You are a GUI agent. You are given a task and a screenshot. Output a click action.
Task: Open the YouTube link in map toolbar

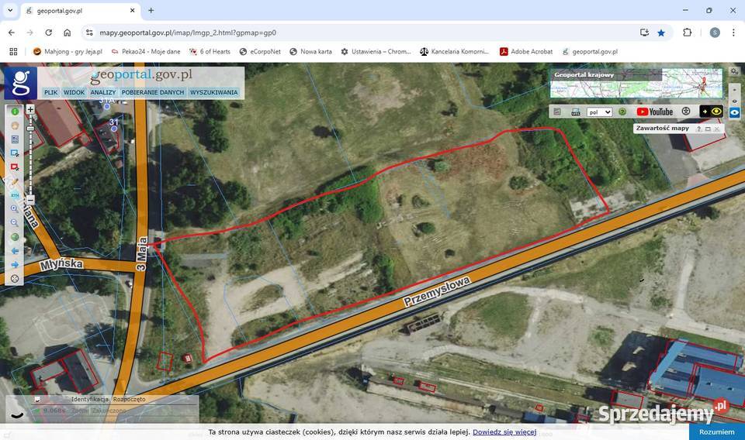(x=655, y=112)
